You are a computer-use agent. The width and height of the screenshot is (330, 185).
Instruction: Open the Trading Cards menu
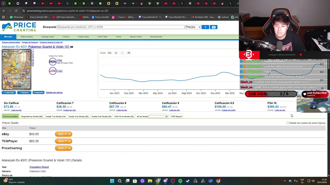click(47, 37)
